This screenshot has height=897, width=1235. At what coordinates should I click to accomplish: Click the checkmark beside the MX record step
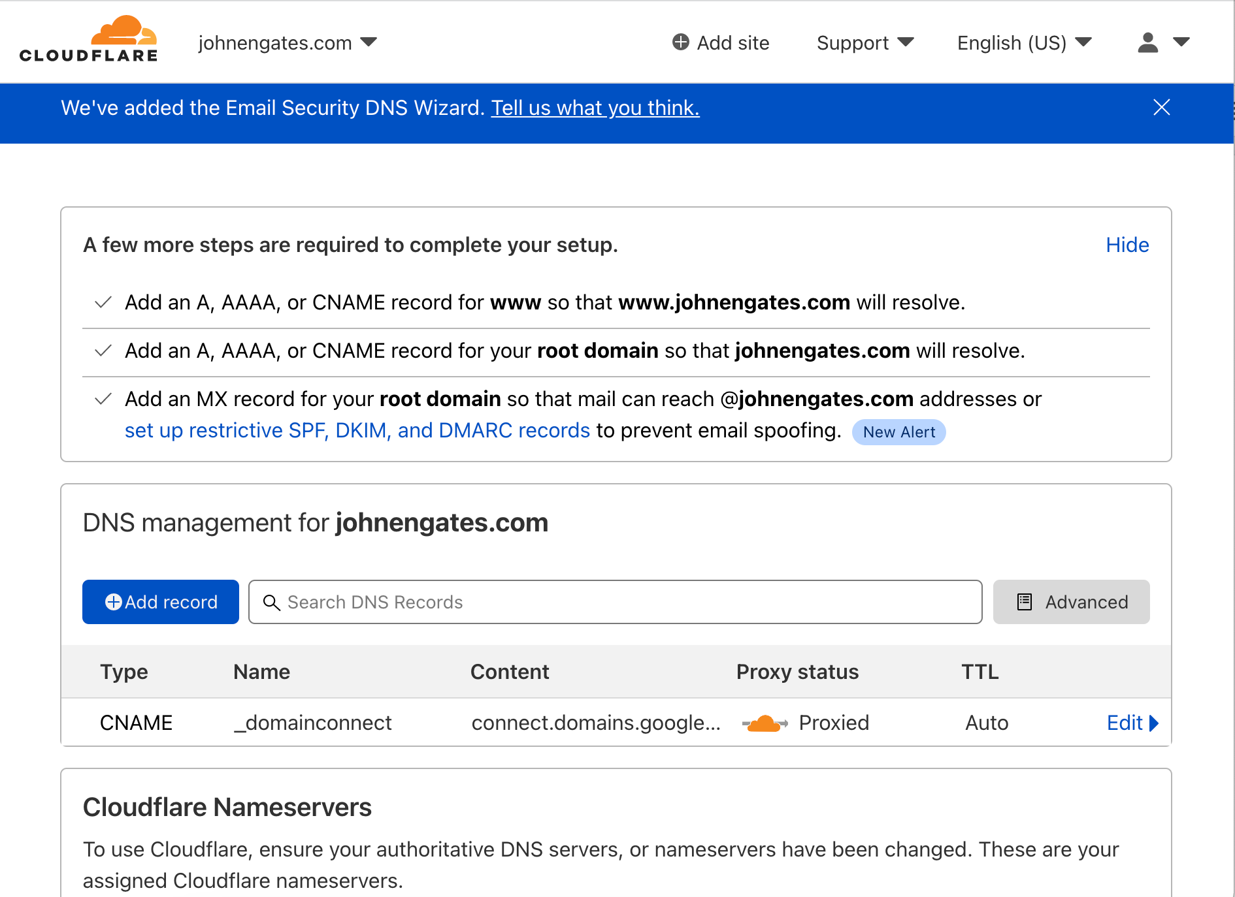pyautogui.click(x=103, y=400)
